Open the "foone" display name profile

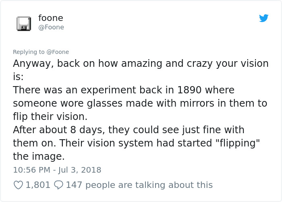[x=50, y=18]
